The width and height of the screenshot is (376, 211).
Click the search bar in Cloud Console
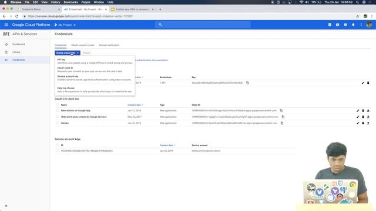click(203, 25)
